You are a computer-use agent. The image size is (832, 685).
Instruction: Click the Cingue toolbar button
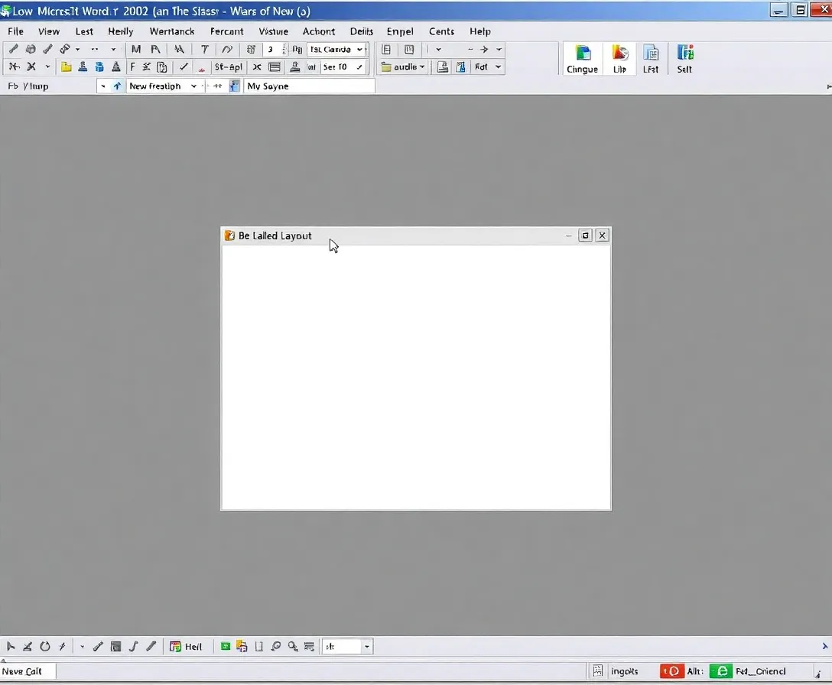click(x=582, y=59)
